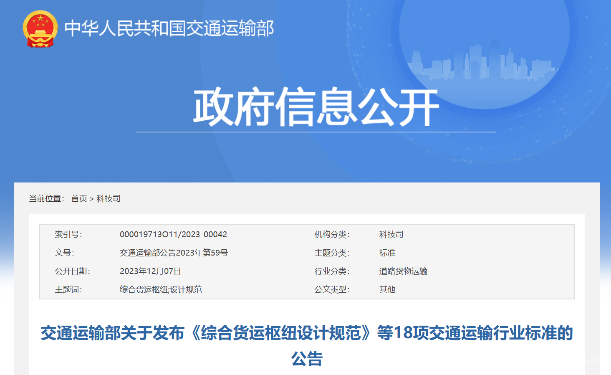Click the 公文类型 field label
This screenshot has height=375, width=611.
[x=332, y=289]
